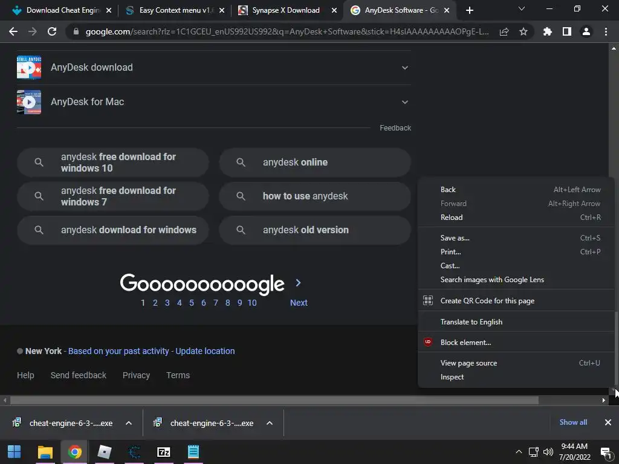
Task: Open the tab search chevron in title bar
Action: pyautogui.click(x=522, y=8)
